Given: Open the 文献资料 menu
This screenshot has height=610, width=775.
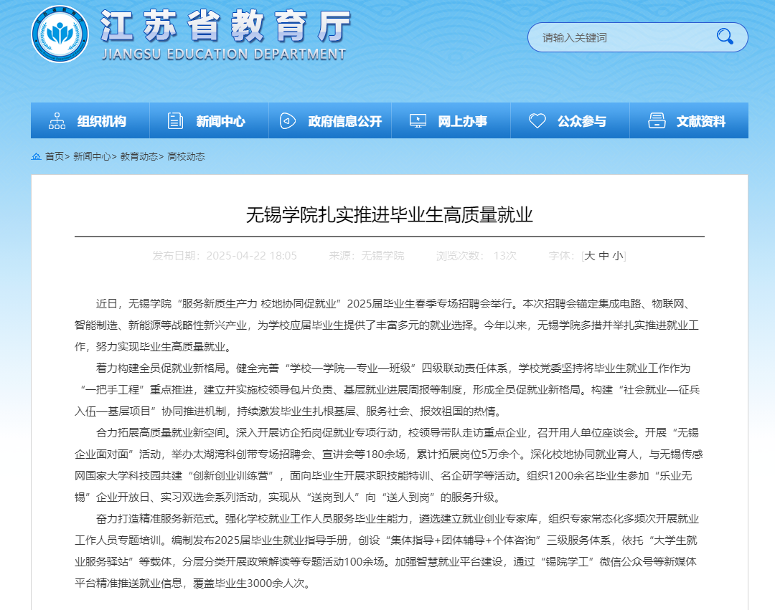Looking at the screenshot, I should pos(700,121).
